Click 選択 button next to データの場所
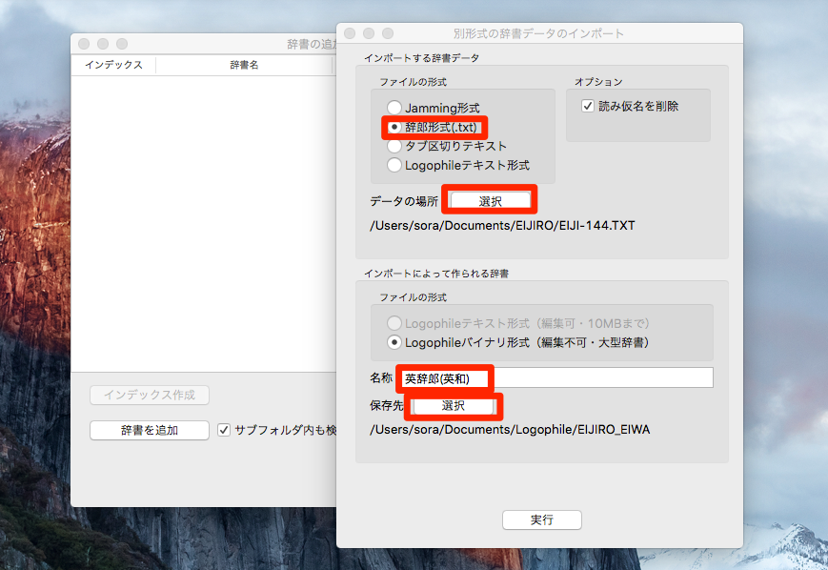 click(491, 201)
